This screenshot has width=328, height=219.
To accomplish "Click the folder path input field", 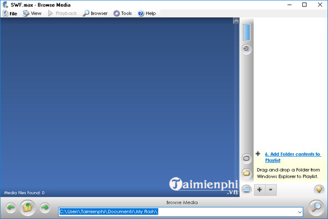I will click(181, 212).
